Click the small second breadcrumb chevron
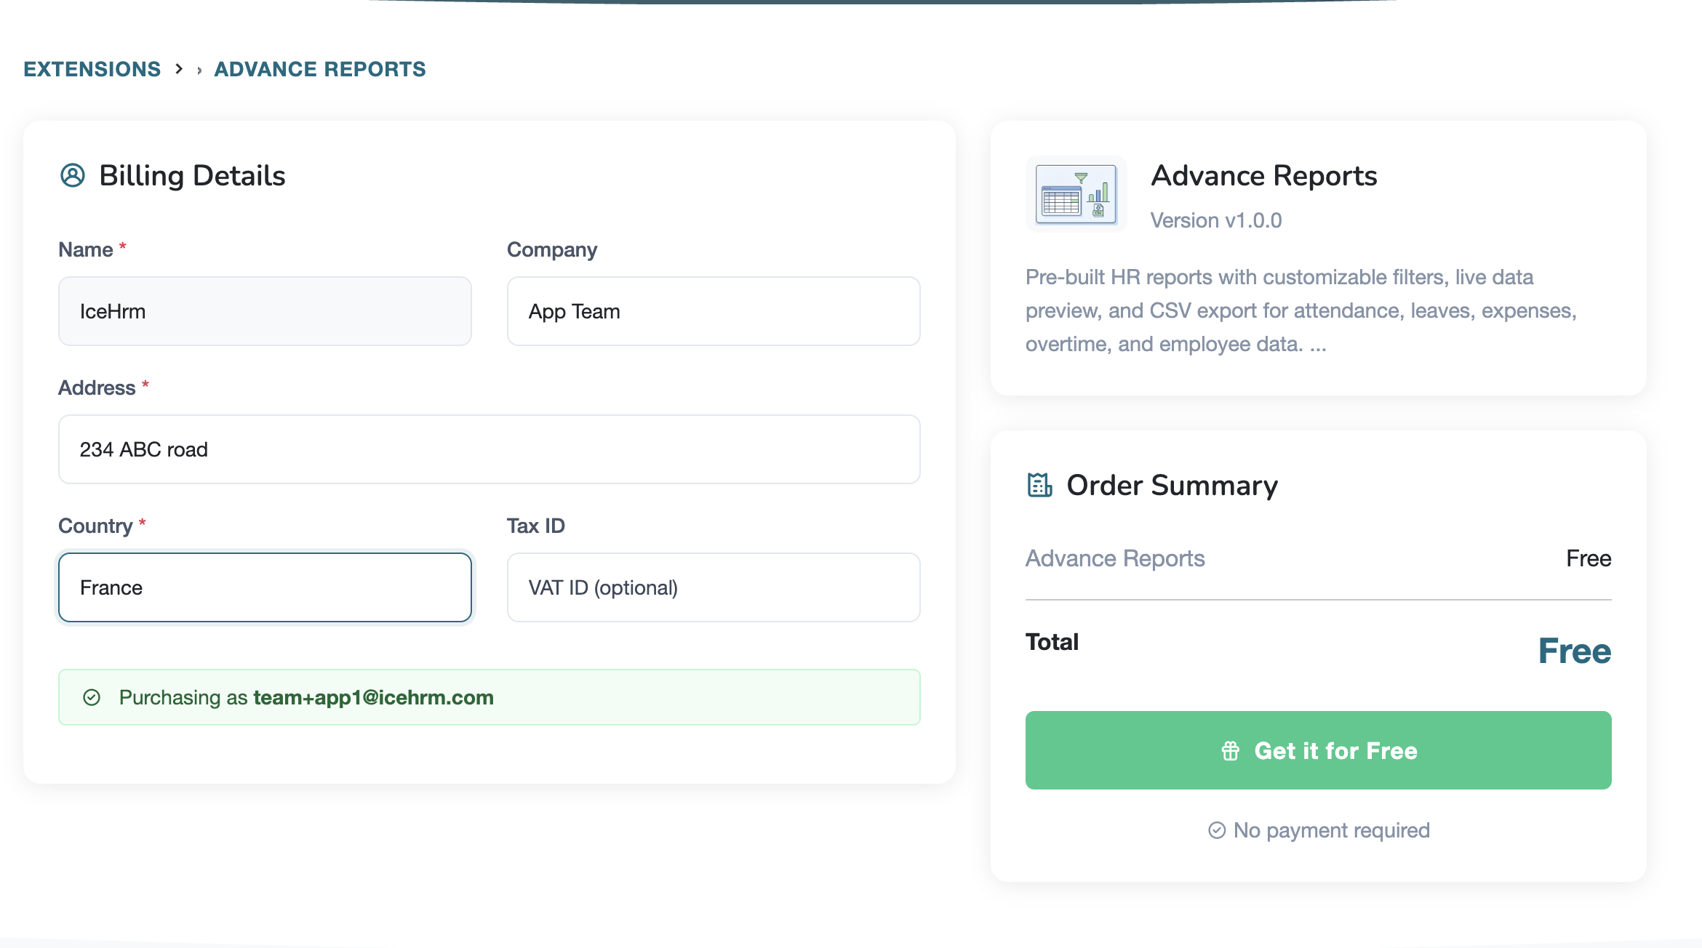Viewport: 1702px width, 948px height. coord(199,71)
